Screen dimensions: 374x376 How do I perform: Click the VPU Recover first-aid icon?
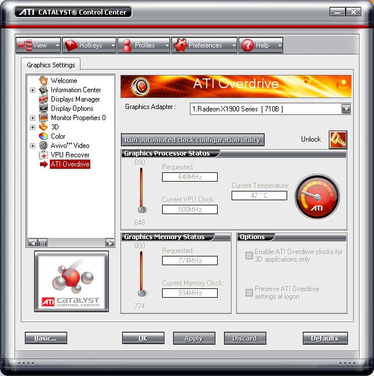coord(43,155)
